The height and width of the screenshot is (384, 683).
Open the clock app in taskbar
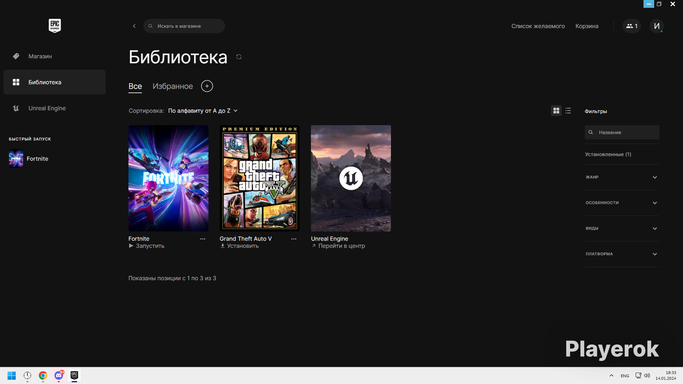point(27,376)
